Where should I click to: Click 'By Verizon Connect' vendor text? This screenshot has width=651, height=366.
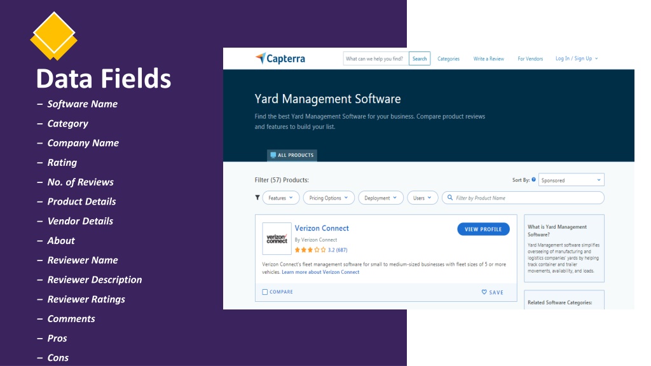point(315,240)
